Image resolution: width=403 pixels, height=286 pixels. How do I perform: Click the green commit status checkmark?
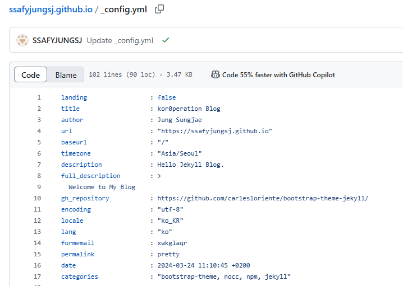point(166,40)
